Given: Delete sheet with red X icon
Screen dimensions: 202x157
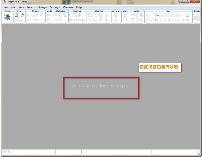Looking at the screenshot, I should coord(28,20).
